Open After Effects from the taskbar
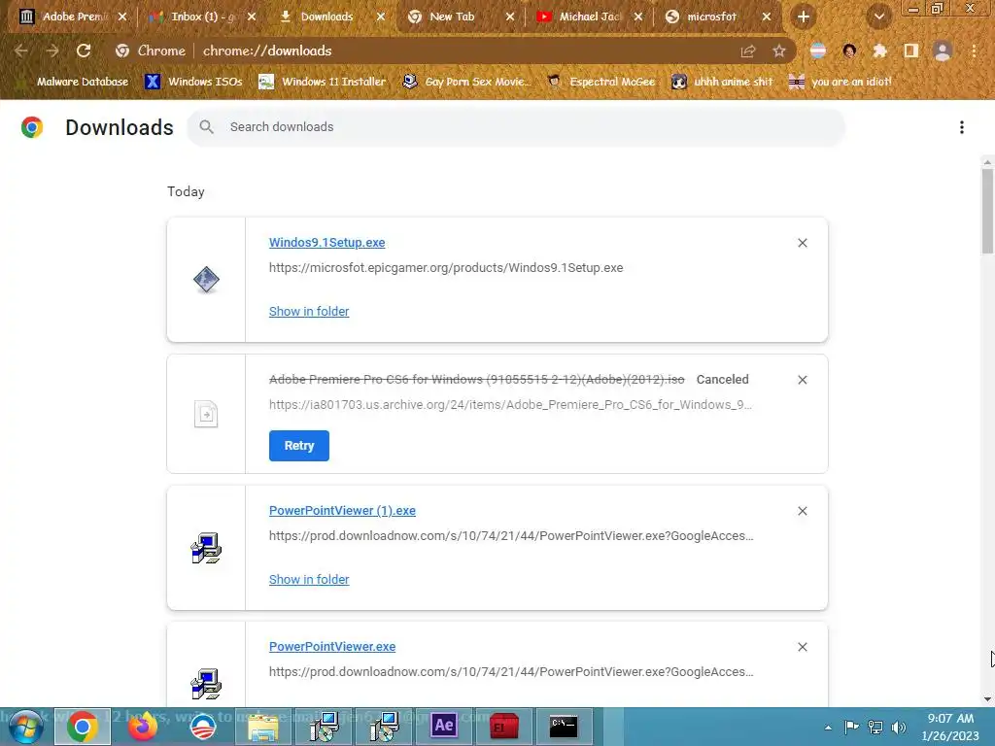The image size is (995, 746). [443, 727]
